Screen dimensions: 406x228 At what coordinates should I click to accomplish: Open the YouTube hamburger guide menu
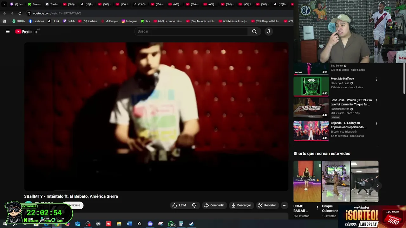[8, 31]
